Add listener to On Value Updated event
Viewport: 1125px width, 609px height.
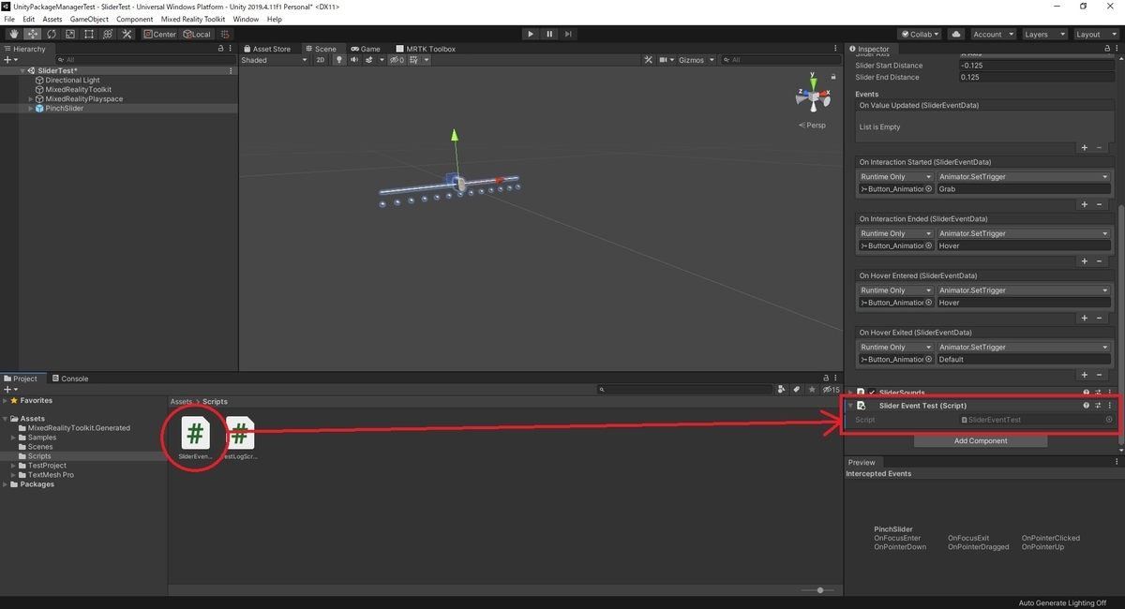pos(1085,148)
